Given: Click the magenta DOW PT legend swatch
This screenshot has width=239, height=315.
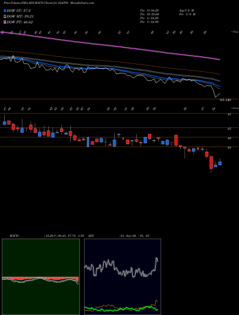Looking at the screenshot, I should [5, 22].
